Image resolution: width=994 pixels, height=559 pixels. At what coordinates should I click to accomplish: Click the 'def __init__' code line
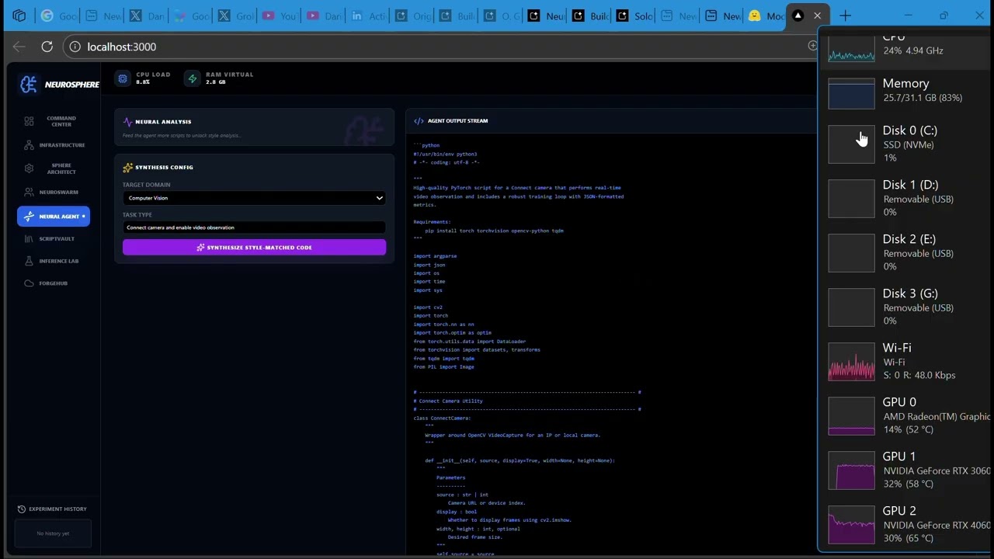[520, 460]
